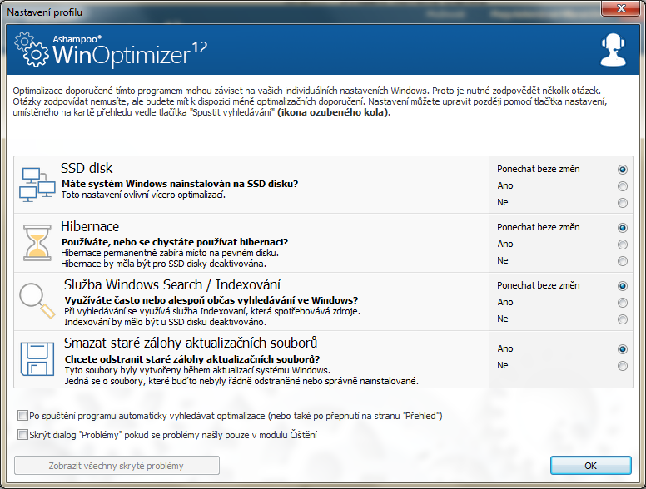The height and width of the screenshot is (489, 646).
Task: Choose 'Ano' radio for Hibernace
Action: pyautogui.click(x=622, y=244)
